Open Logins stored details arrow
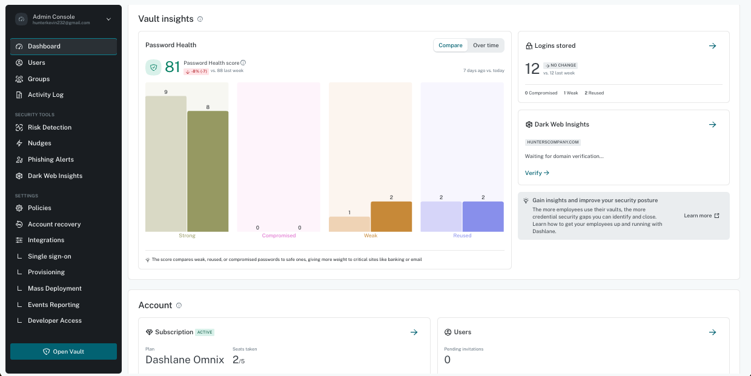Viewport: 751px width, 376px height. tap(713, 46)
